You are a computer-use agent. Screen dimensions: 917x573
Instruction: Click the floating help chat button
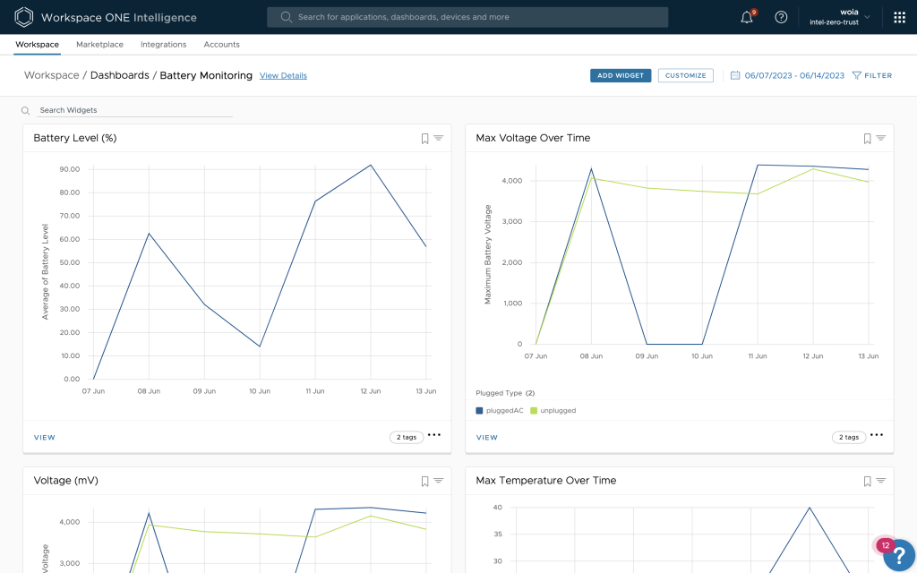[897, 555]
